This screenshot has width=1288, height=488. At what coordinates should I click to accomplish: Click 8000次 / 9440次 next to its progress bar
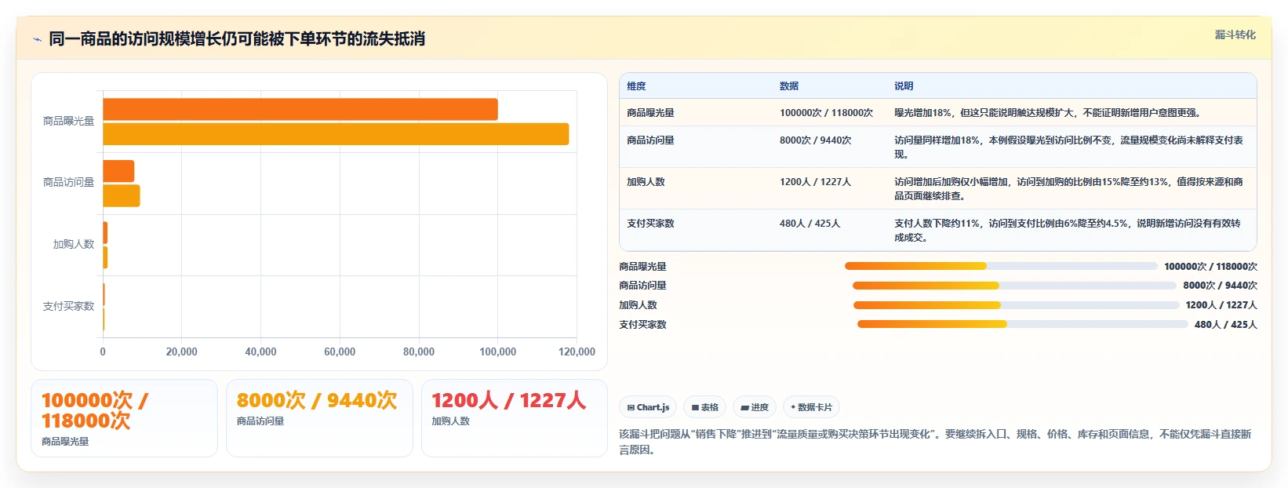[1220, 286]
